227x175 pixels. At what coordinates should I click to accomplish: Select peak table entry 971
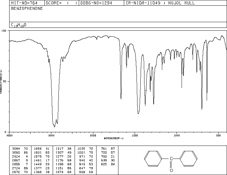[x=82, y=156]
